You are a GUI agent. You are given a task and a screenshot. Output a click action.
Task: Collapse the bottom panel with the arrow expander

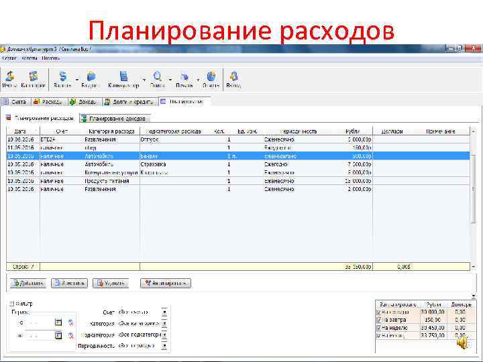tap(474, 296)
